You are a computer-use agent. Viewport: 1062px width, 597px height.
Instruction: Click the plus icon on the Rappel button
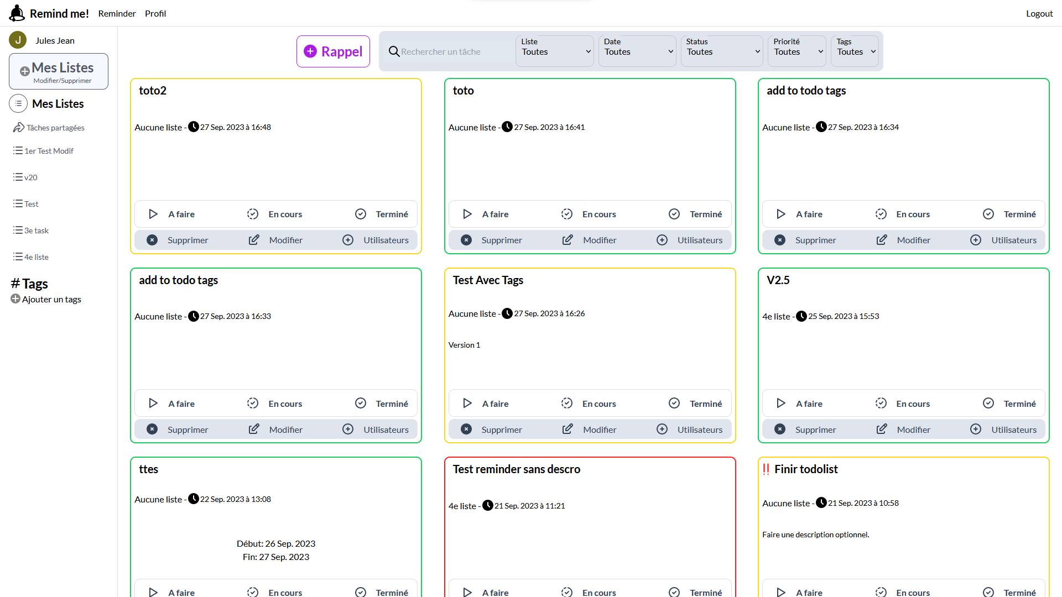click(310, 51)
